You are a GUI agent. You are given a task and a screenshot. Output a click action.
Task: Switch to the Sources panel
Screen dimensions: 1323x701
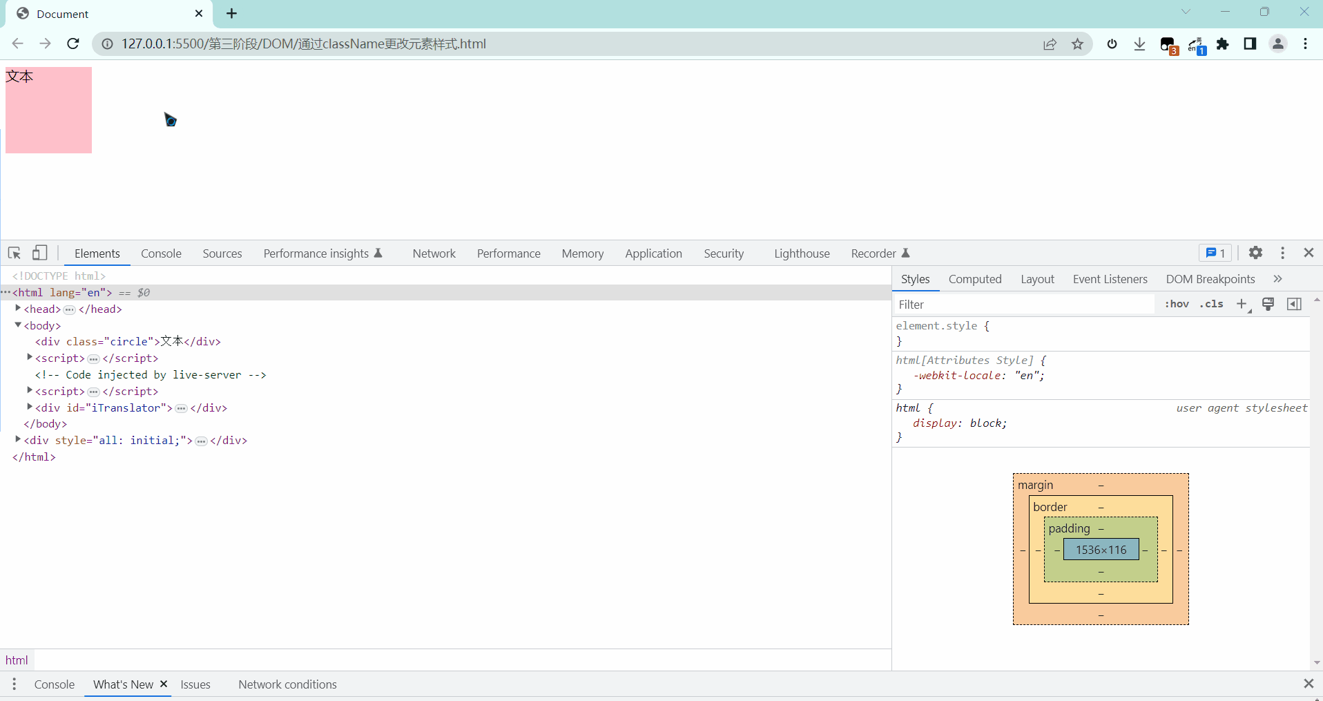[x=222, y=253]
